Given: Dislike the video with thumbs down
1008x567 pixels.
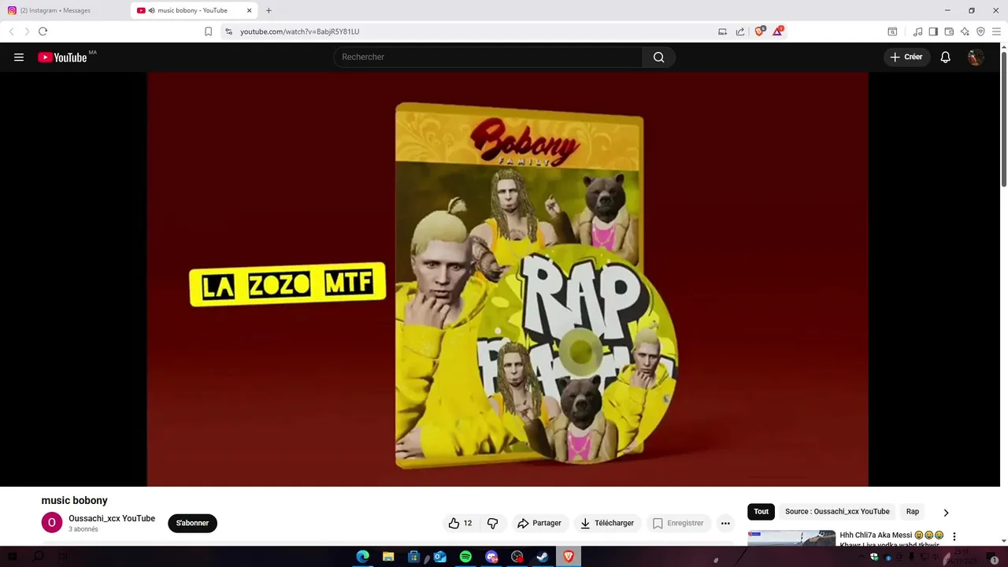Looking at the screenshot, I should (493, 523).
